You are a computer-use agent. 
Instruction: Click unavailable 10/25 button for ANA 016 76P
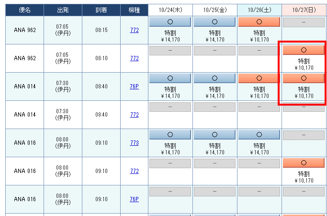[214, 192]
